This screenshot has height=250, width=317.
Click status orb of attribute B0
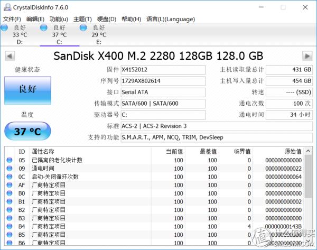(10, 193)
